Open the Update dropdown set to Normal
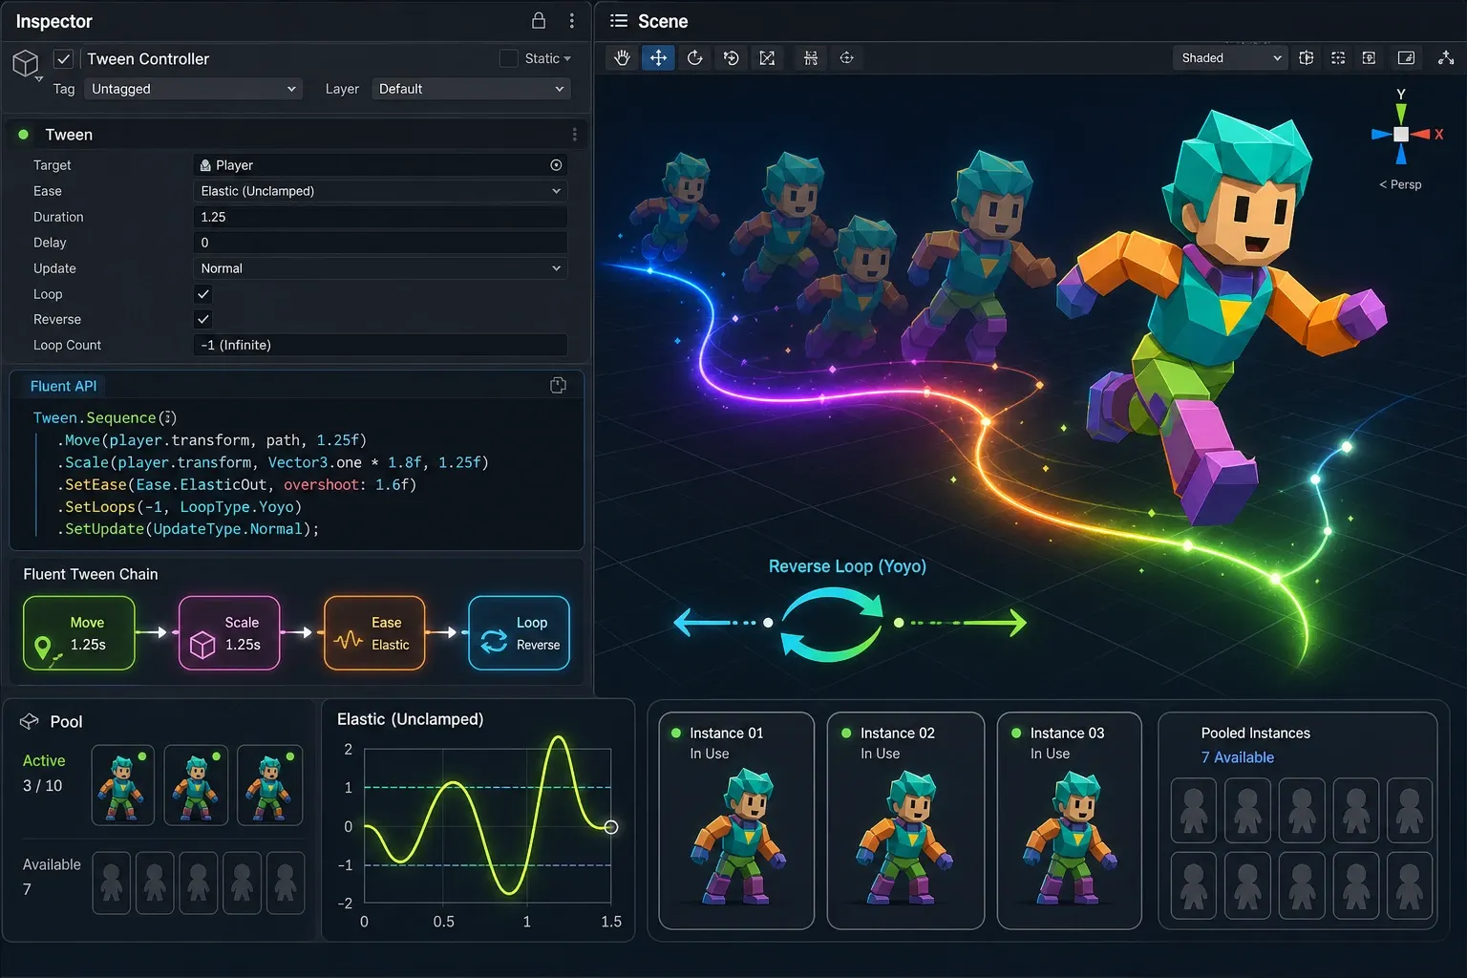1467x978 pixels. tap(380, 268)
